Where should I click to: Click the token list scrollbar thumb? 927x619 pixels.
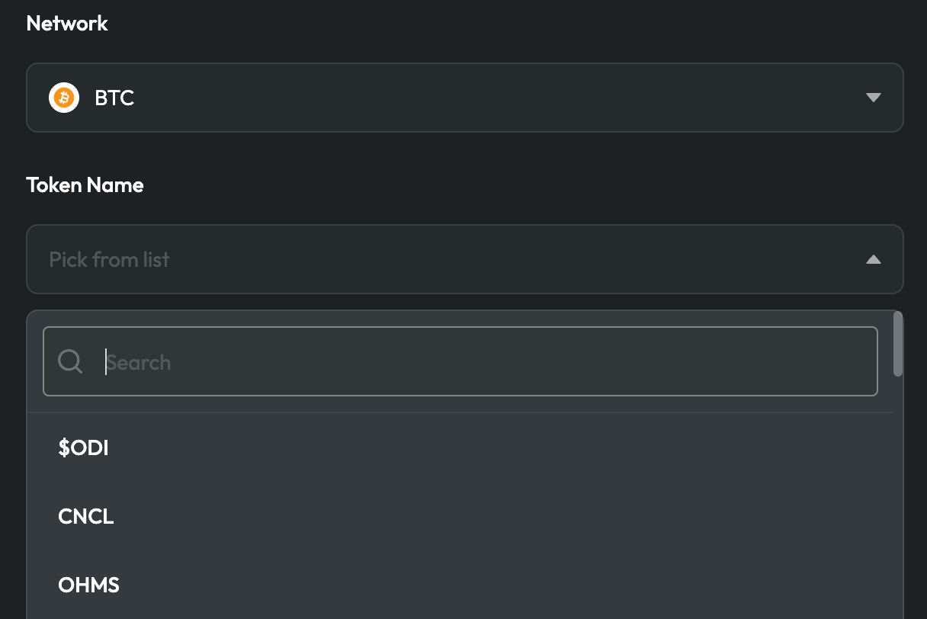(898, 343)
